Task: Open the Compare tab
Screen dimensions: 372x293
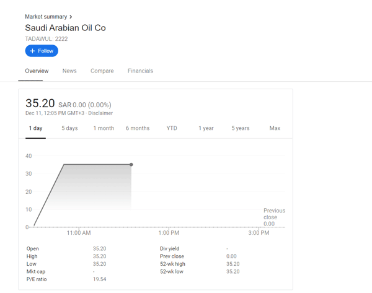Action: 102,71
